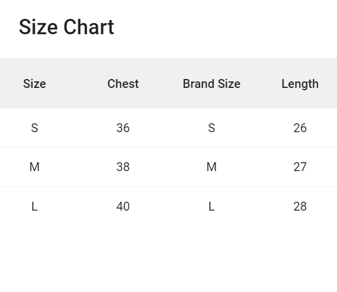Select the Chest column header
Image resolution: width=337 pixels, height=292 pixels.
tap(123, 84)
